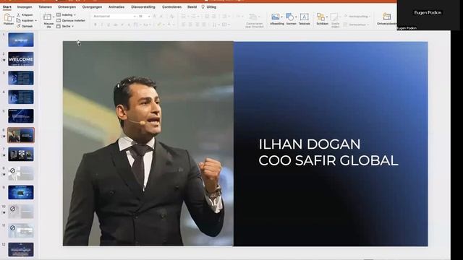463x260 pixels.
Task: Click the animation star beside slide 7
Action: click(x=4, y=155)
